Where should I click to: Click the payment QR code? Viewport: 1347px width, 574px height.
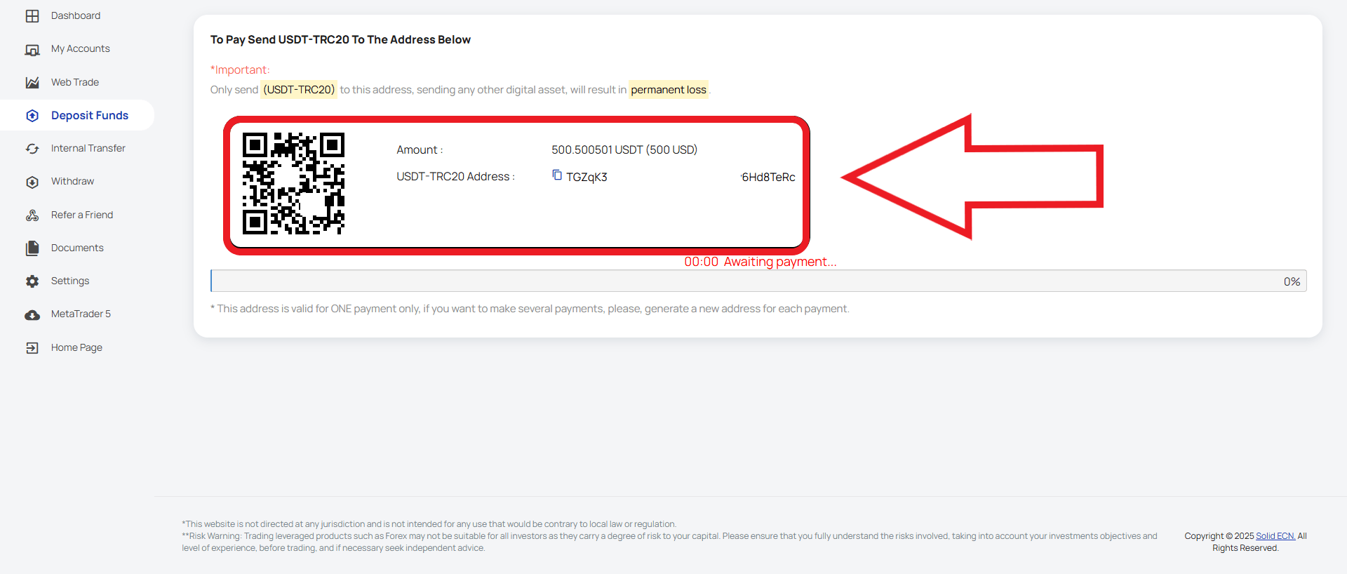coord(293,183)
